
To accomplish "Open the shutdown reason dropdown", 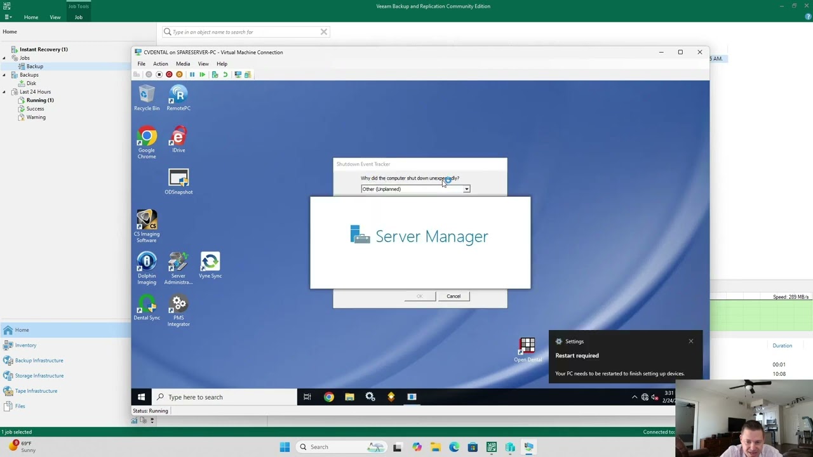I will pyautogui.click(x=466, y=189).
